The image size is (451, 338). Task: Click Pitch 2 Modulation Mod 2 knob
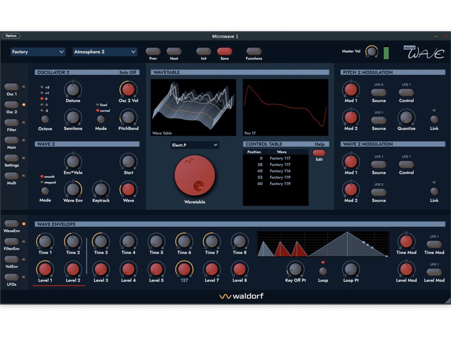click(351, 117)
